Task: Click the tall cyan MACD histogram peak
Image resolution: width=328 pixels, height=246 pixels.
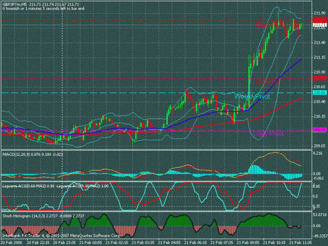Action: click(x=254, y=169)
